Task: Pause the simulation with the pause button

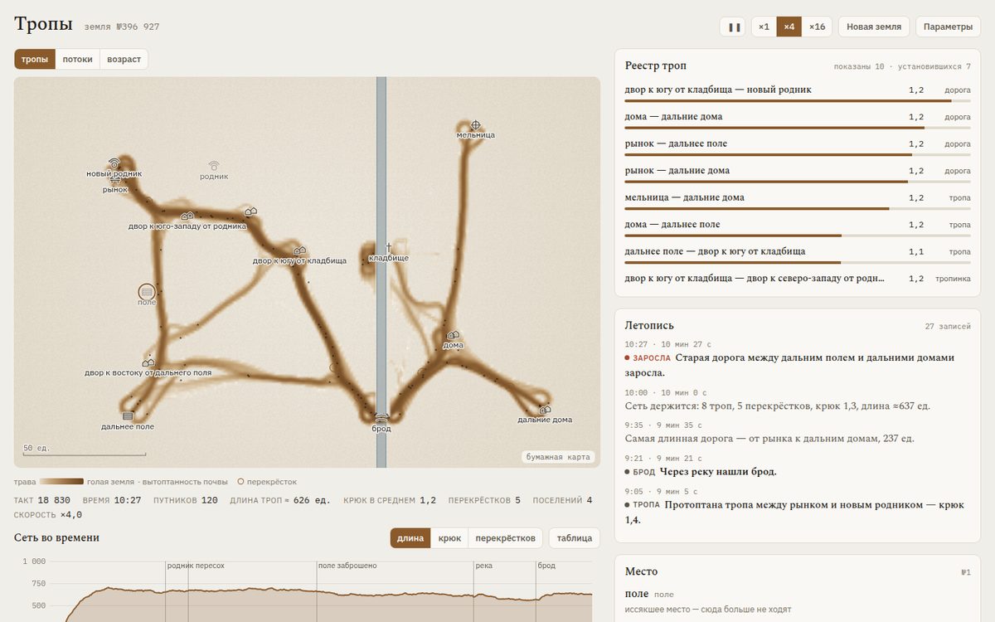Action: click(734, 27)
